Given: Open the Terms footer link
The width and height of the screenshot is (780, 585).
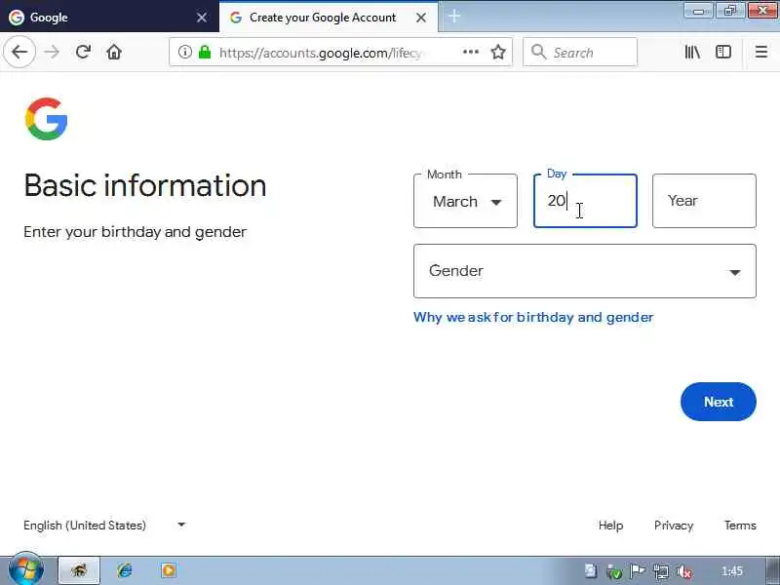Looking at the screenshot, I should tap(740, 526).
